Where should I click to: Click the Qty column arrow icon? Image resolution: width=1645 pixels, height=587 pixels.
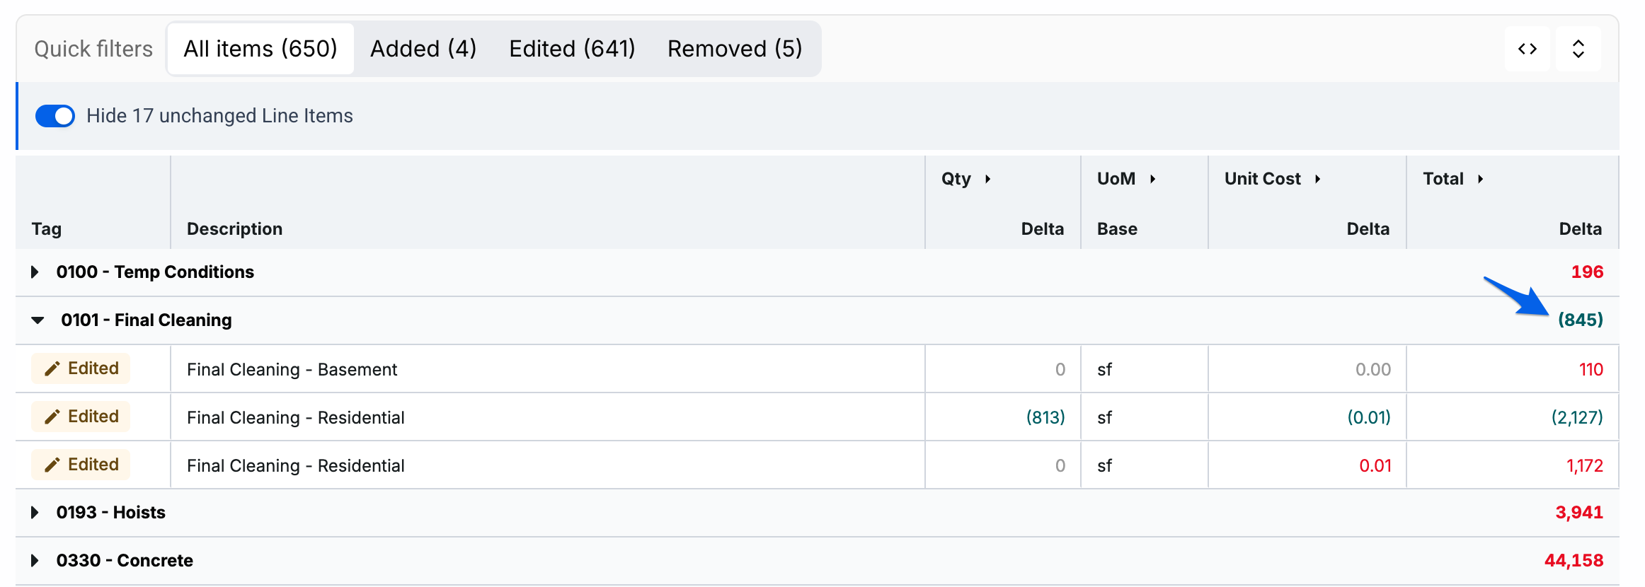987,179
